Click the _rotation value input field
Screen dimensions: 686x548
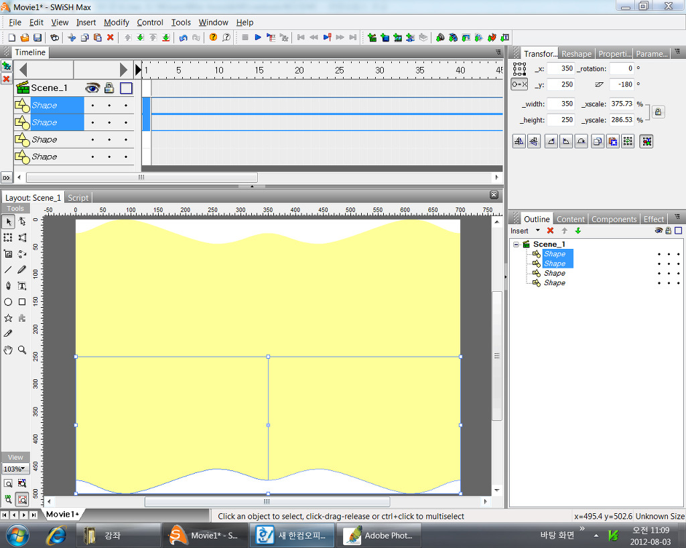click(622, 69)
